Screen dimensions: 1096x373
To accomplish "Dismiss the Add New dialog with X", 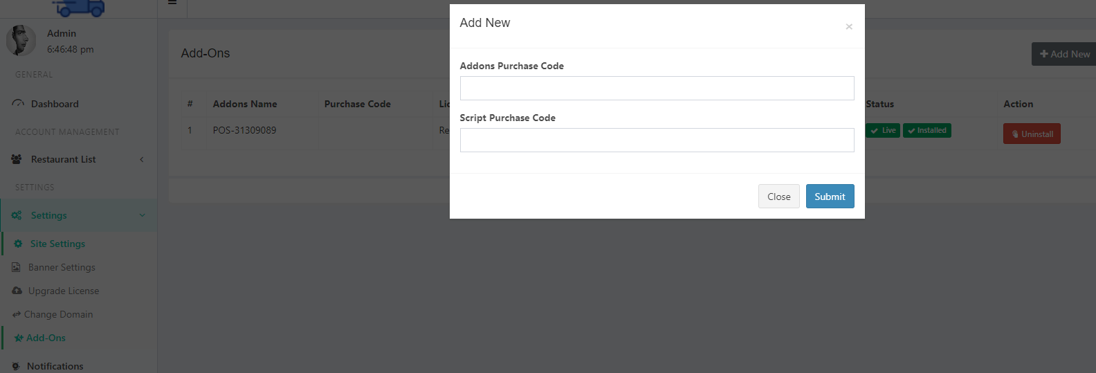I will coord(849,27).
